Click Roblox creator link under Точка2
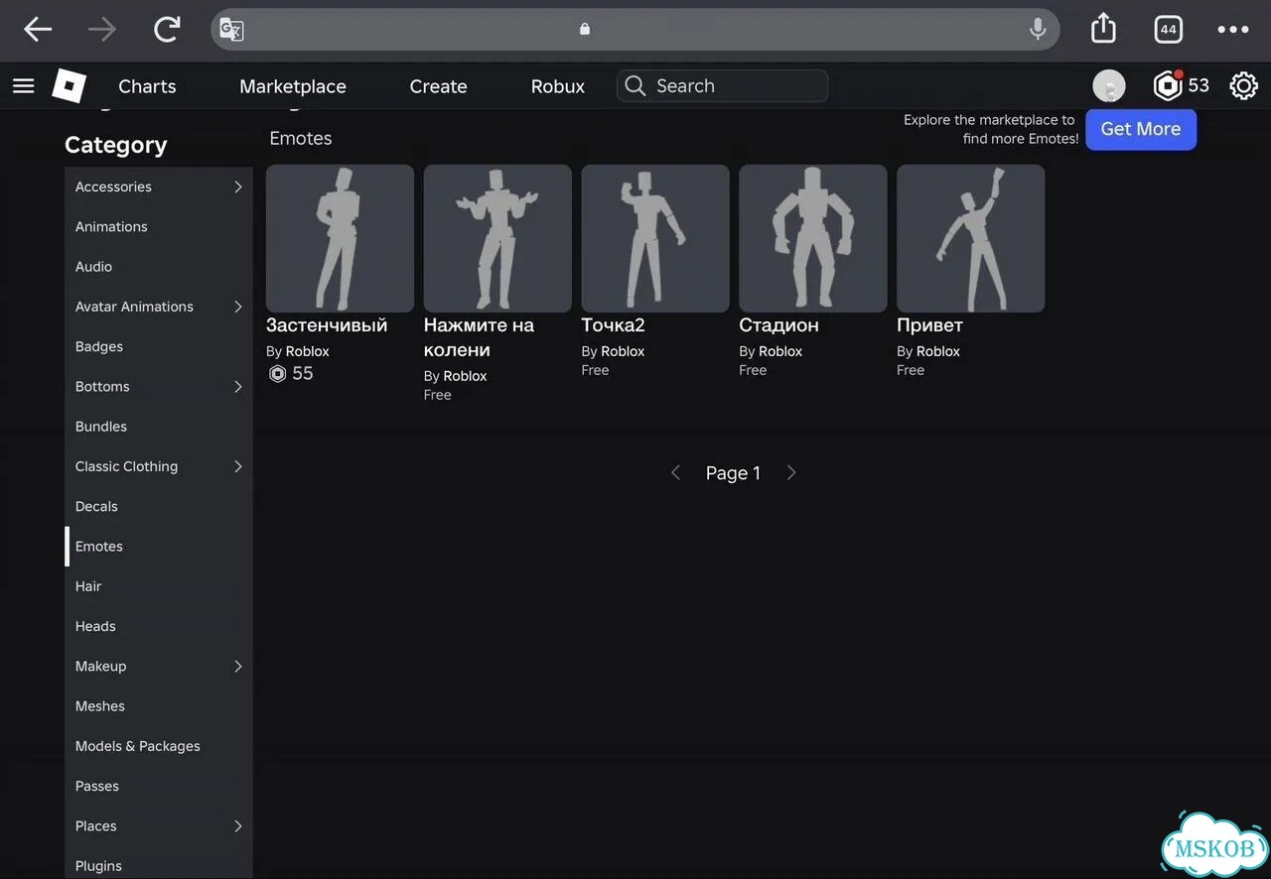This screenshot has width=1271, height=879. point(623,351)
